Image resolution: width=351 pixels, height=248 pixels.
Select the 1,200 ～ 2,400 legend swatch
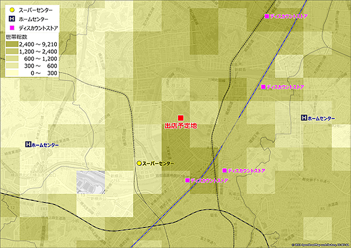pyautogui.click(x=12, y=51)
